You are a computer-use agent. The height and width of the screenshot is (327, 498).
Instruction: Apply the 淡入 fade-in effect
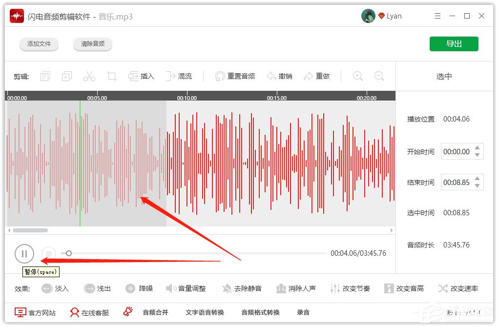click(55, 288)
